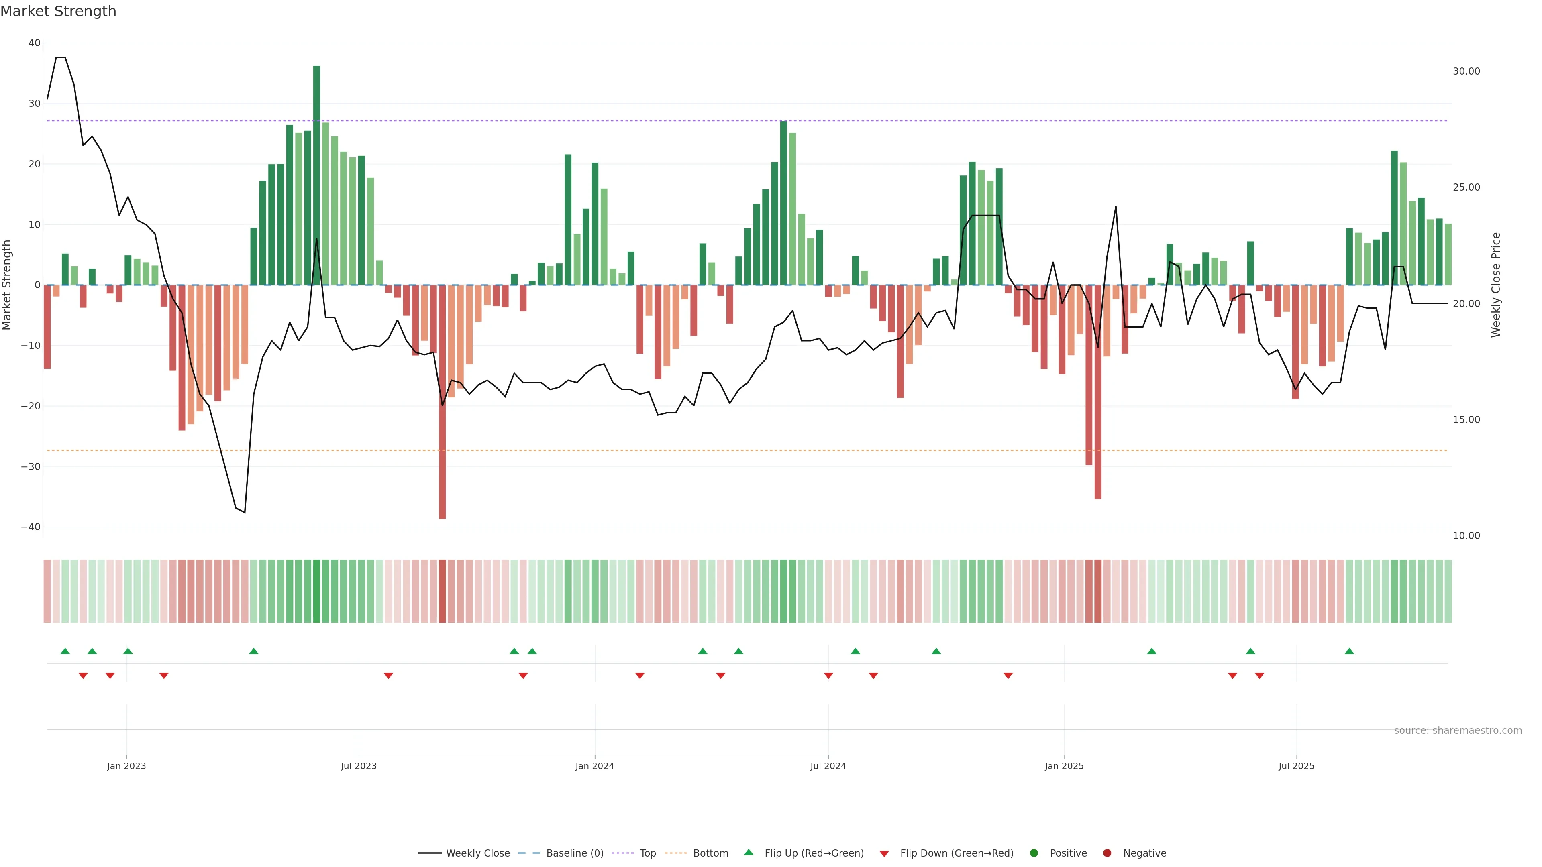This screenshot has height=867, width=1542.
Task: Click the Market Strength chart title
Action: click(58, 11)
